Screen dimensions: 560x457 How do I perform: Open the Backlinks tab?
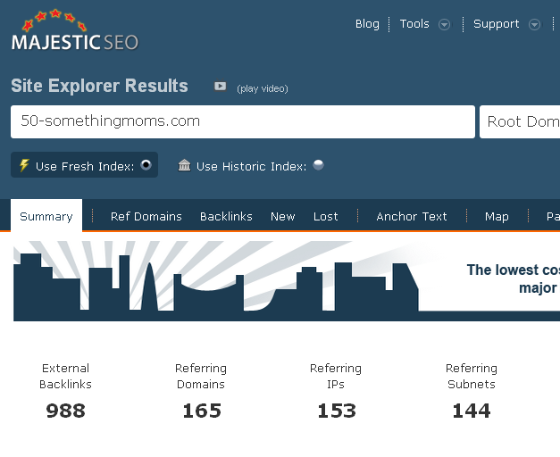(226, 216)
